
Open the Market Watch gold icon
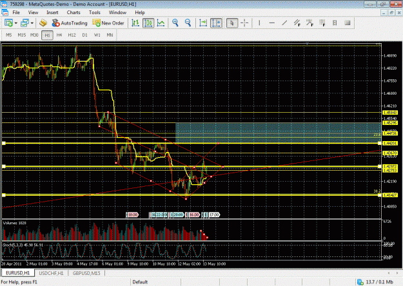[43, 23]
